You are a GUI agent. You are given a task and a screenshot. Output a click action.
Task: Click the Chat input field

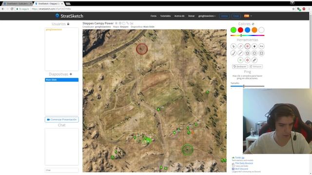(x=62, y=170)
